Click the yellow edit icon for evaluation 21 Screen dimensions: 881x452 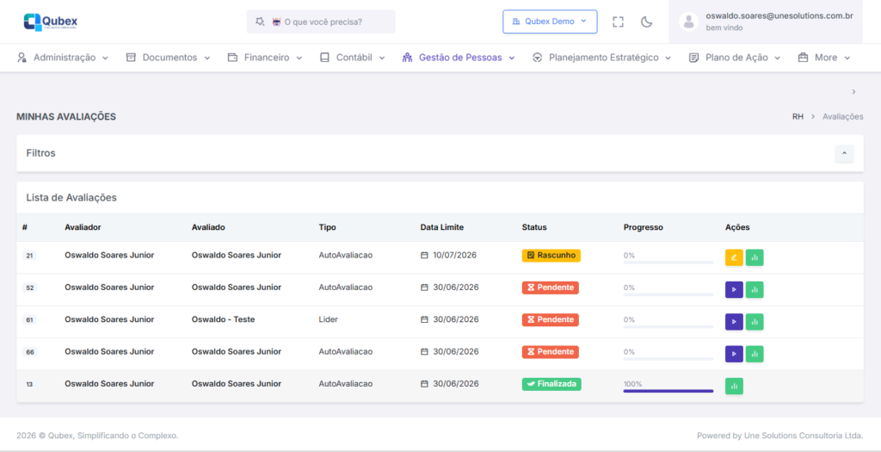click(x=734, y=257)
